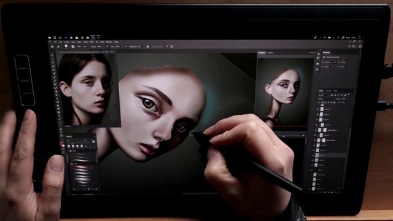Click the W width field in Properties
This screenshot has width=393, height=221.
point(328,63)
